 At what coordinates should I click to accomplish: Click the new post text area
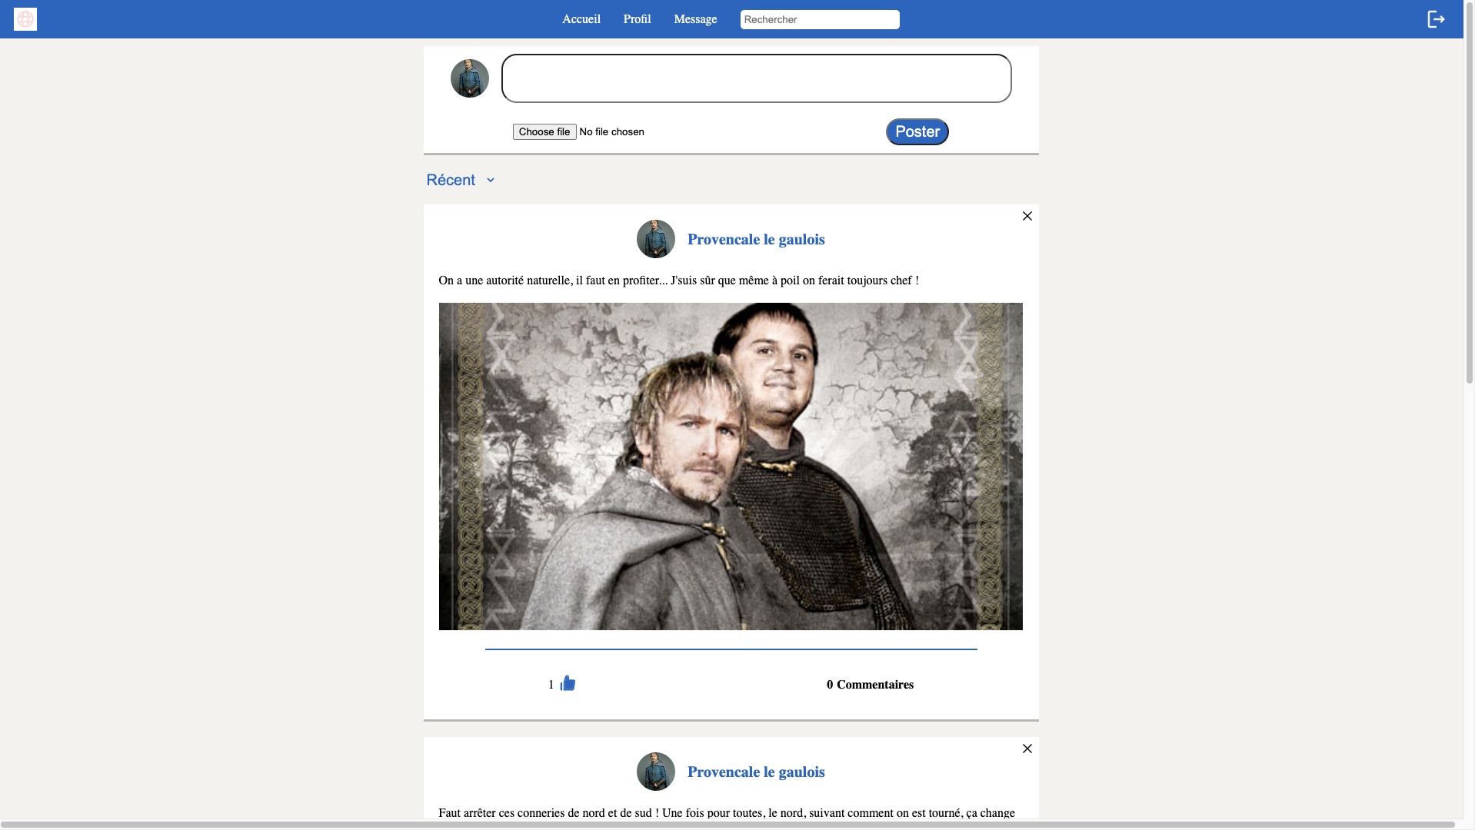tap(756, 78)
